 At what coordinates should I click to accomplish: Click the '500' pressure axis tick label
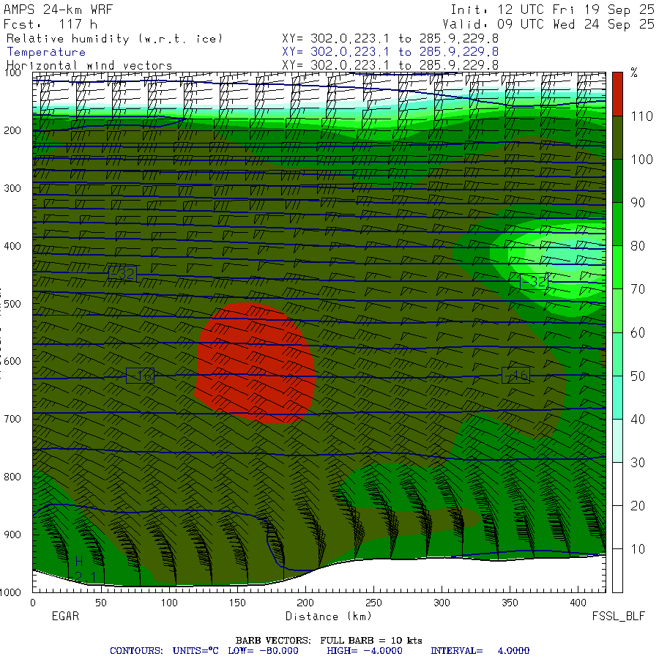[x=12, y=304]
